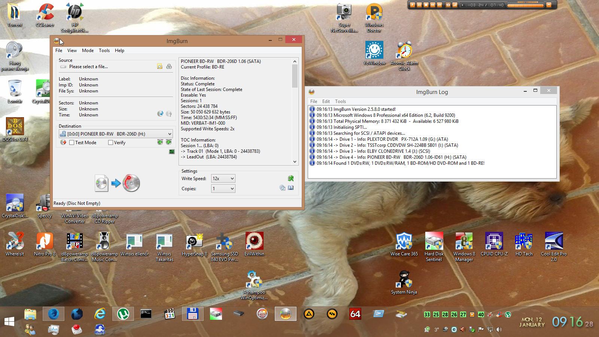Open the File menu in ImgBurn Log
Screen dimensions: 599x337
click(314, 101)
